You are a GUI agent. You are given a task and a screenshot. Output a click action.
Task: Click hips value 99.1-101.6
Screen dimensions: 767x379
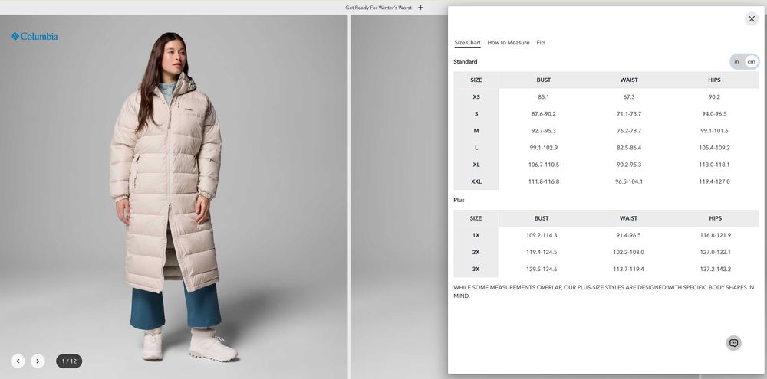click(x=714, y=131)
